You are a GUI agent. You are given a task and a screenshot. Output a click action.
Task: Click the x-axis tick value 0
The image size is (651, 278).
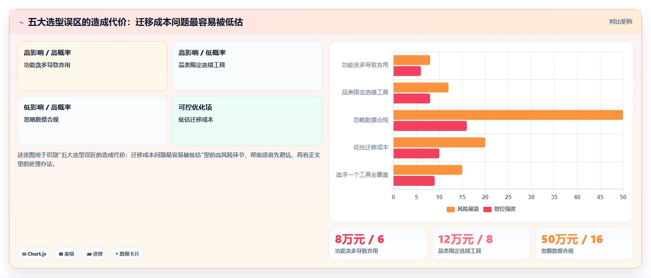coord(393,197)
